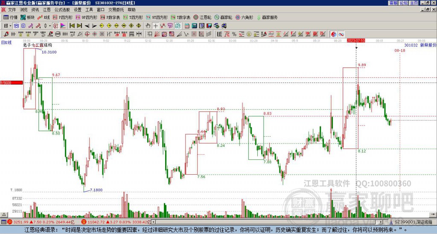Select the plain percent sign tool
This screenshot has width=437, height=234.
coord(234,34)
